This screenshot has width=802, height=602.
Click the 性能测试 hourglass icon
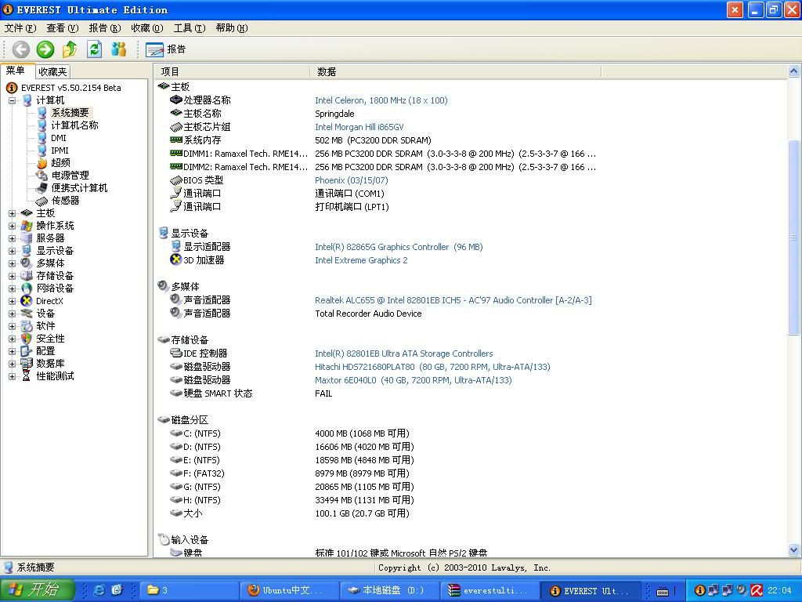pyautogui.click(x=27, y=376)
